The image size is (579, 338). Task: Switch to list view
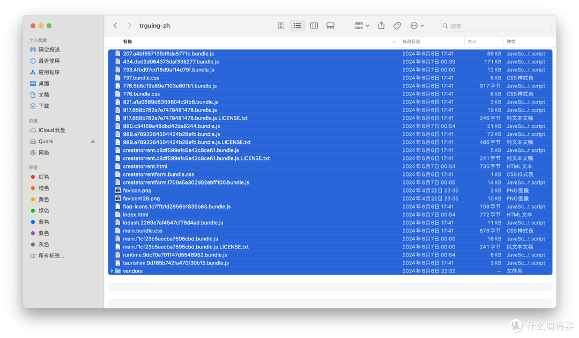pos(297,26)
